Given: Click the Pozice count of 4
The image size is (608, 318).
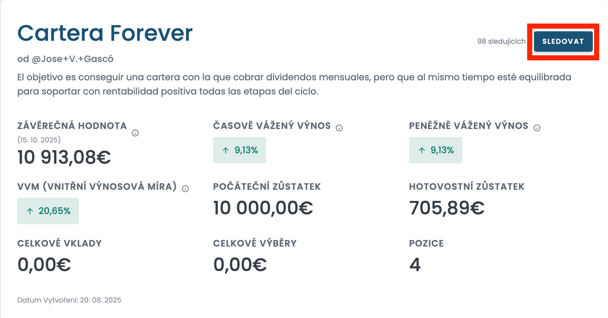Looking at the screenshot, I should [x=415, y=265].
